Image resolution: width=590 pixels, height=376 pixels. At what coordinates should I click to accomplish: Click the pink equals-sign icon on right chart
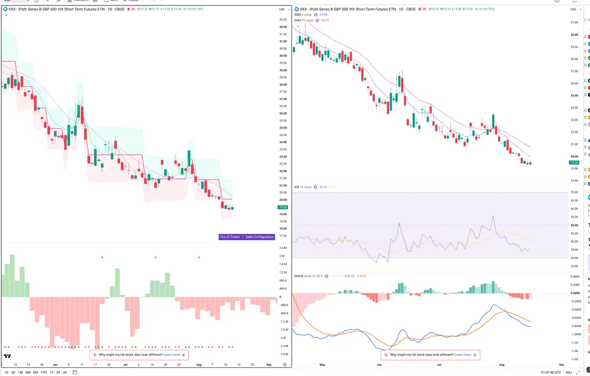click(425, 9)
